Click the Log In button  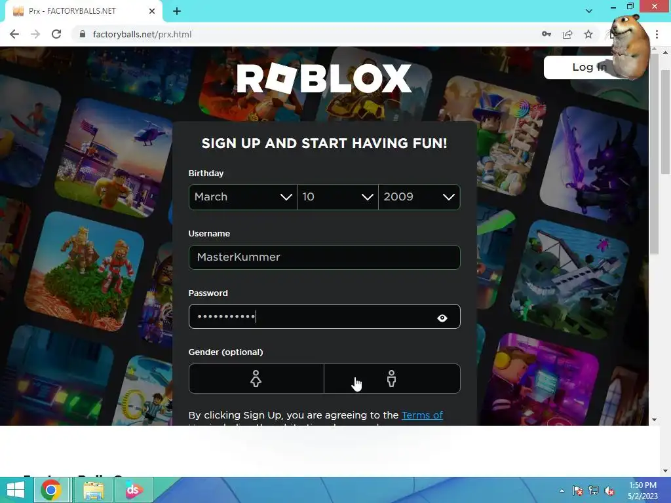click(x=589, y=67)
